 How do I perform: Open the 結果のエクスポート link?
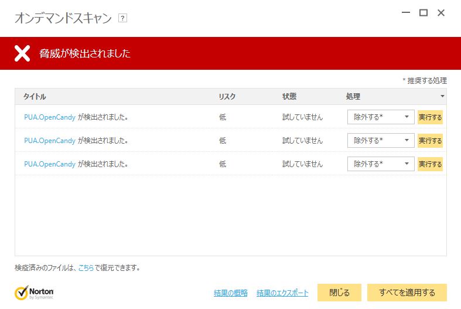(x=282, y=293)
